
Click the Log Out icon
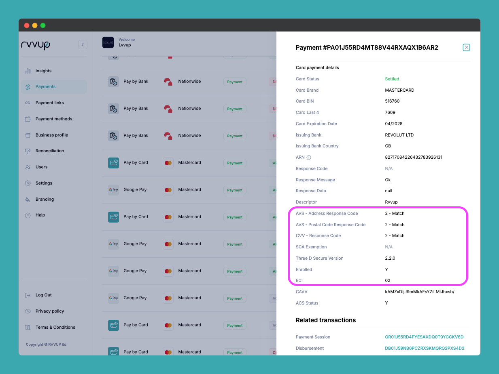[x=28, y=295]
